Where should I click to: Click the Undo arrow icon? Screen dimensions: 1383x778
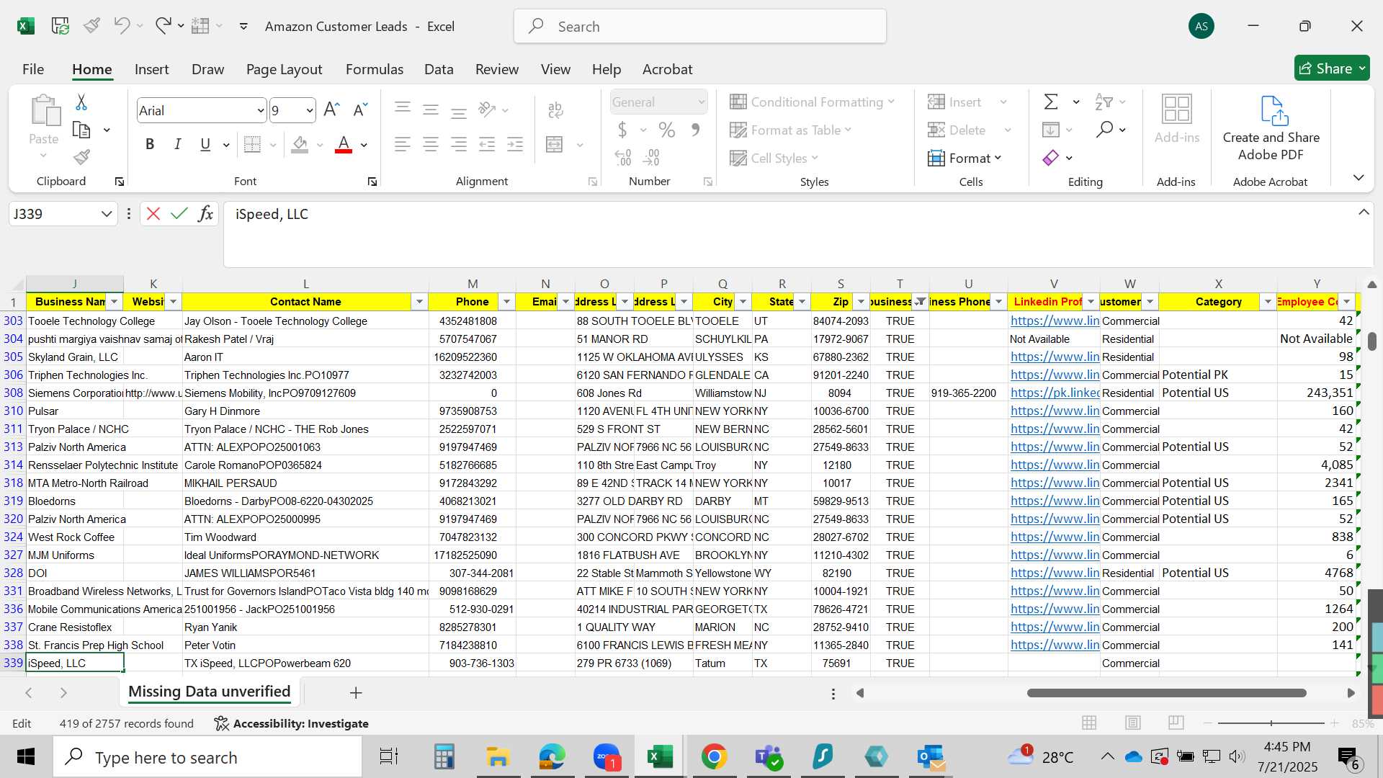tap(122, 26)
